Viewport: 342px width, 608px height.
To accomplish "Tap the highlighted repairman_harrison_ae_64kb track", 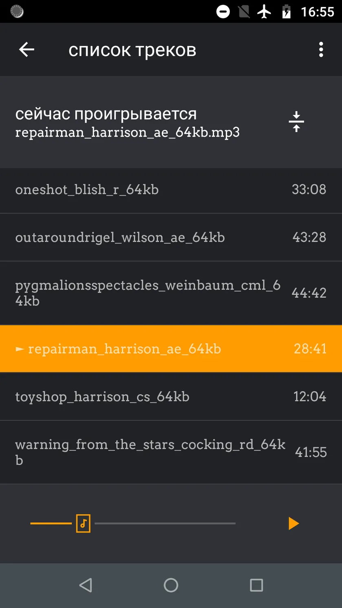I will (171, 349).
